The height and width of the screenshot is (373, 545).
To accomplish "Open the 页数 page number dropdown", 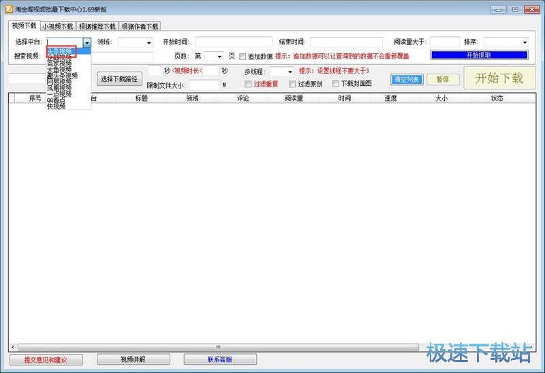I will point(219,57).
